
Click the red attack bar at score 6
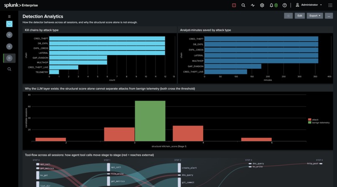click(x=256, y=139)
